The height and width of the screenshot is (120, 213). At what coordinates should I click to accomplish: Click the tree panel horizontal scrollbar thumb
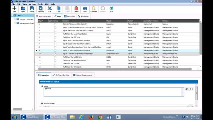click(17, 109)
